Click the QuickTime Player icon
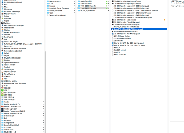 click(2, 42)
